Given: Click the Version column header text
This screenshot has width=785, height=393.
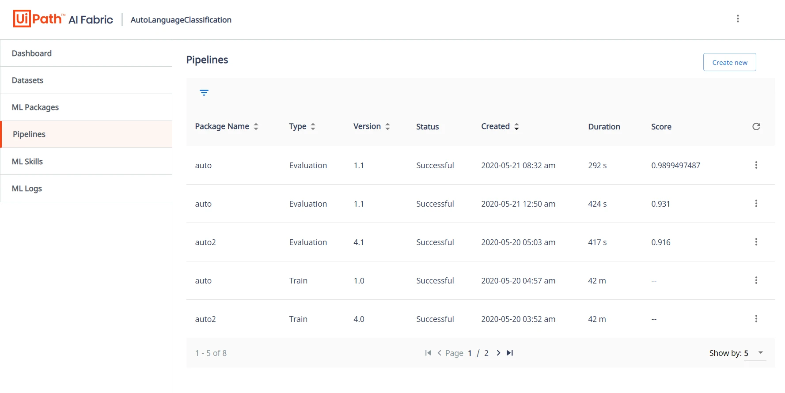Looking at the screenshot, I should pos(367,127).
